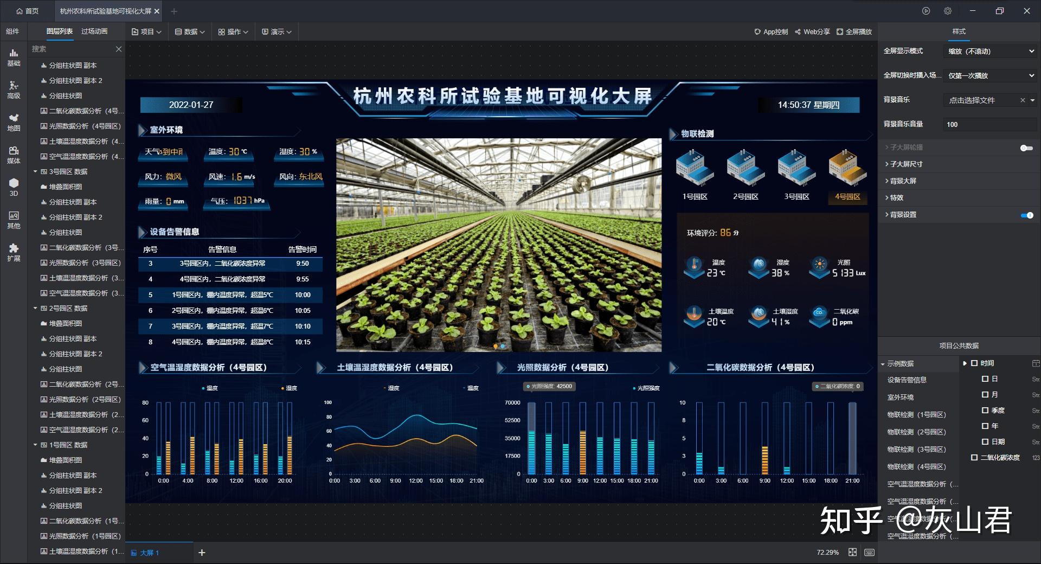
Task: Clear the layer search box with X
Action: (119, 49)
